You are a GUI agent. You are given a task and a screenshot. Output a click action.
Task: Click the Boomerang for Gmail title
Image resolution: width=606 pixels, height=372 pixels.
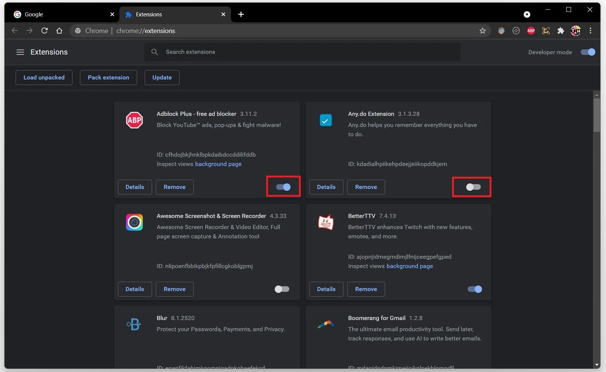coord(377,318)
